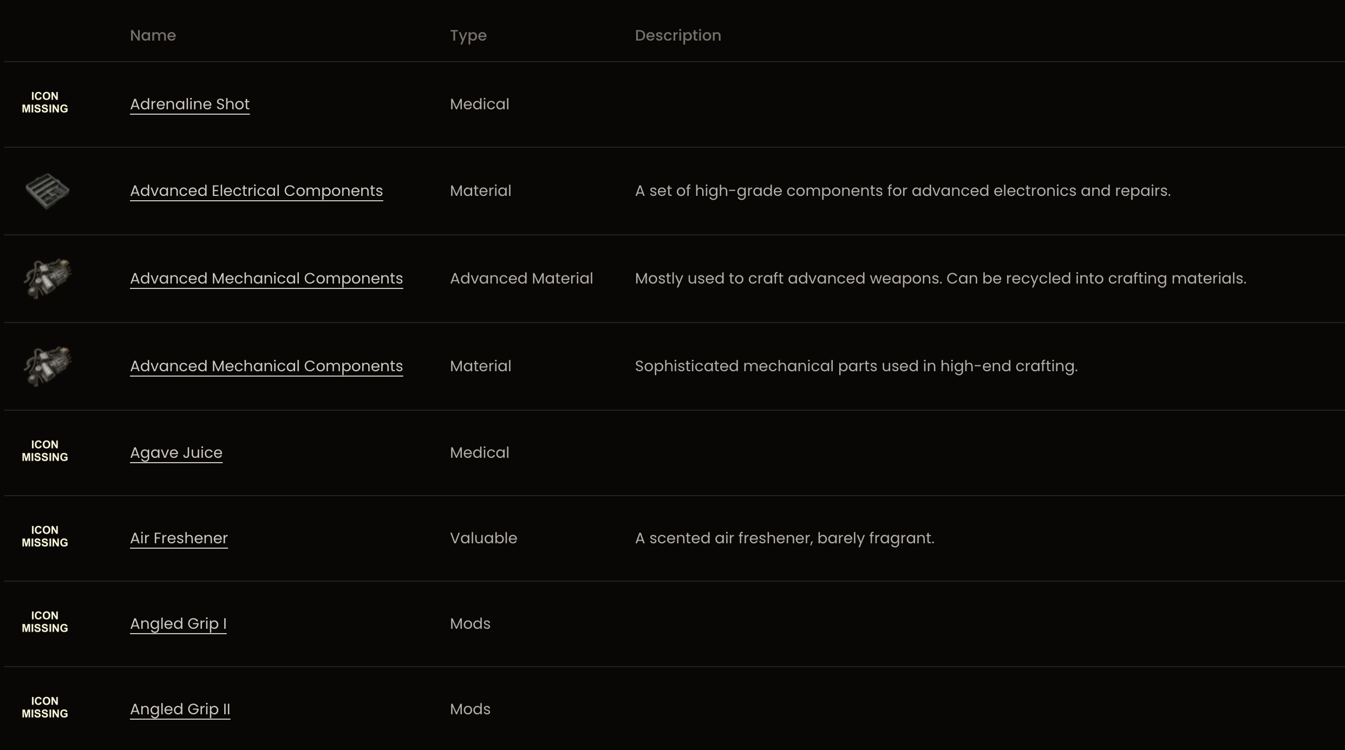Click the 'Valuable' type cell for Air Freshener
The width and height of the screenshot is (1345, 750).
pyautogui.click(x=483, y=538)
